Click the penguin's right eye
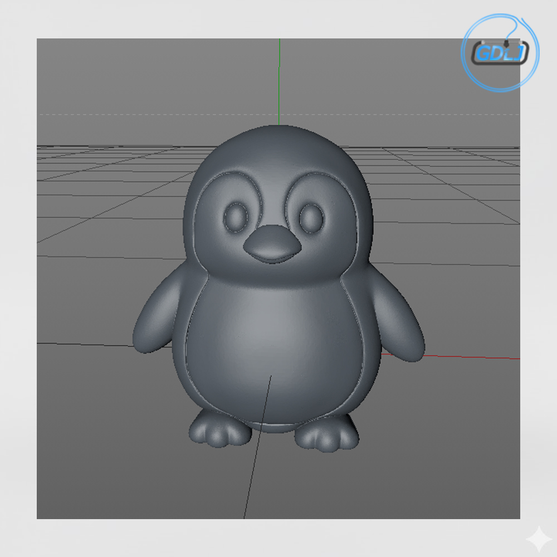This screenshot has width=557, height=557. [x=310, y=217]
